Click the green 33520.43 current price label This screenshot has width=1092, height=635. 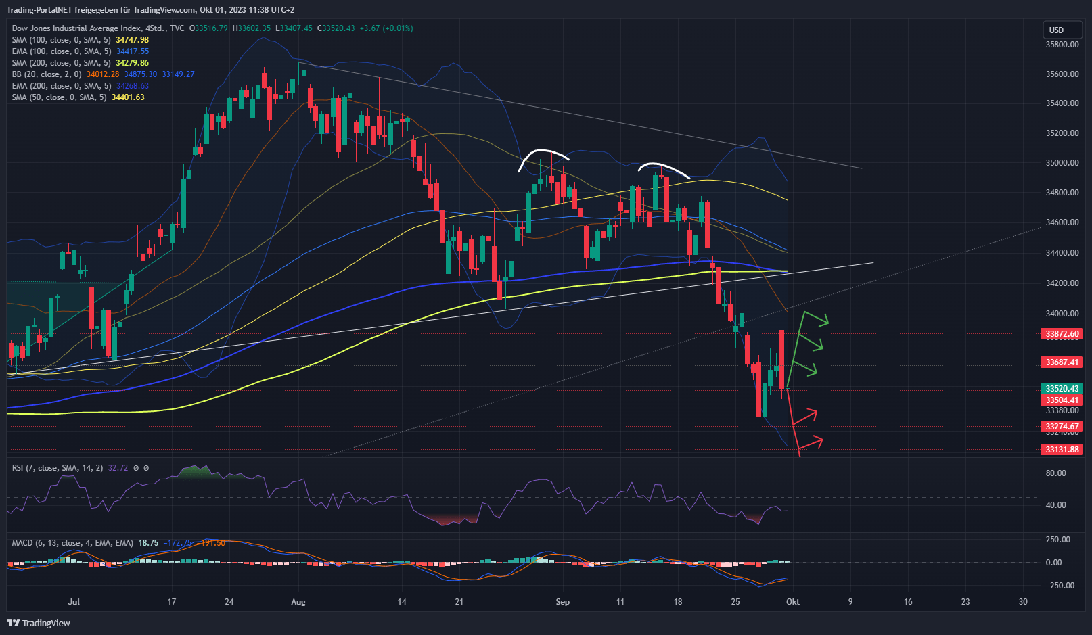click(1062, 389)
